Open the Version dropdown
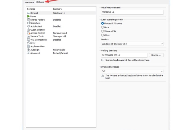This screenshot has height=130, width=186. click(x=132, y=44)
